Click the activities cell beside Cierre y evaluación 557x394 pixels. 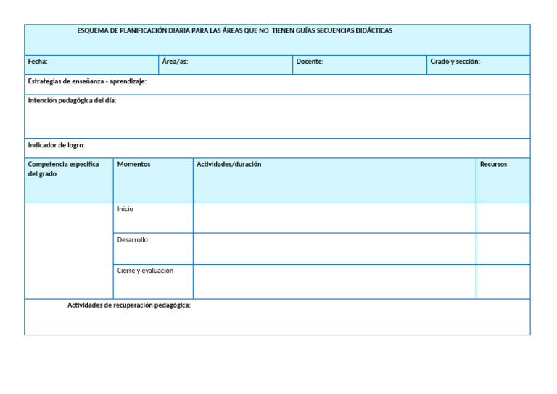coord(334,282)
